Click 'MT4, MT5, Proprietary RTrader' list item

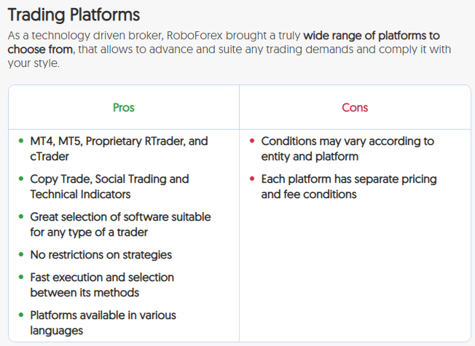[119, 149]
